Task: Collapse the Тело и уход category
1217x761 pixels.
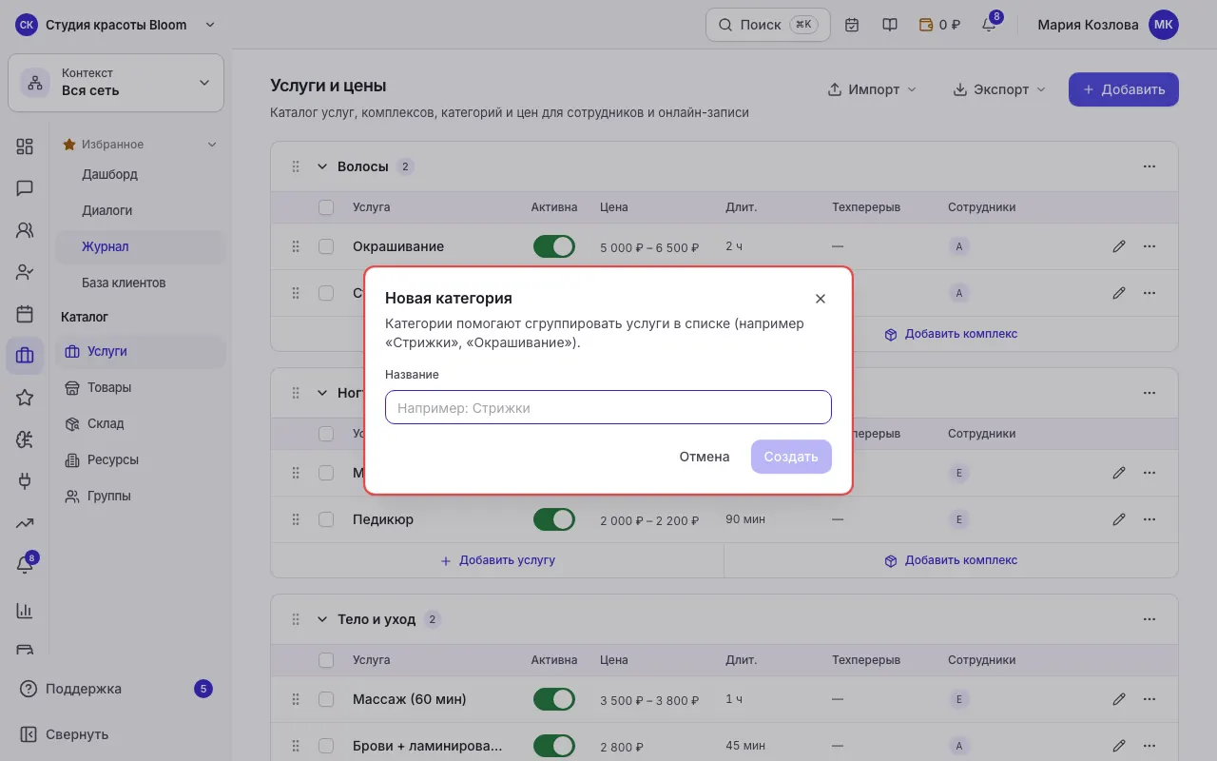Action: 321,619
